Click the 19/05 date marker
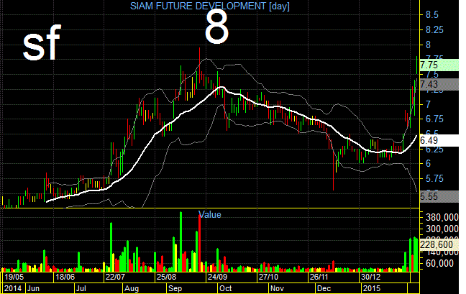 pyautogui.click(x=14, y=277)
